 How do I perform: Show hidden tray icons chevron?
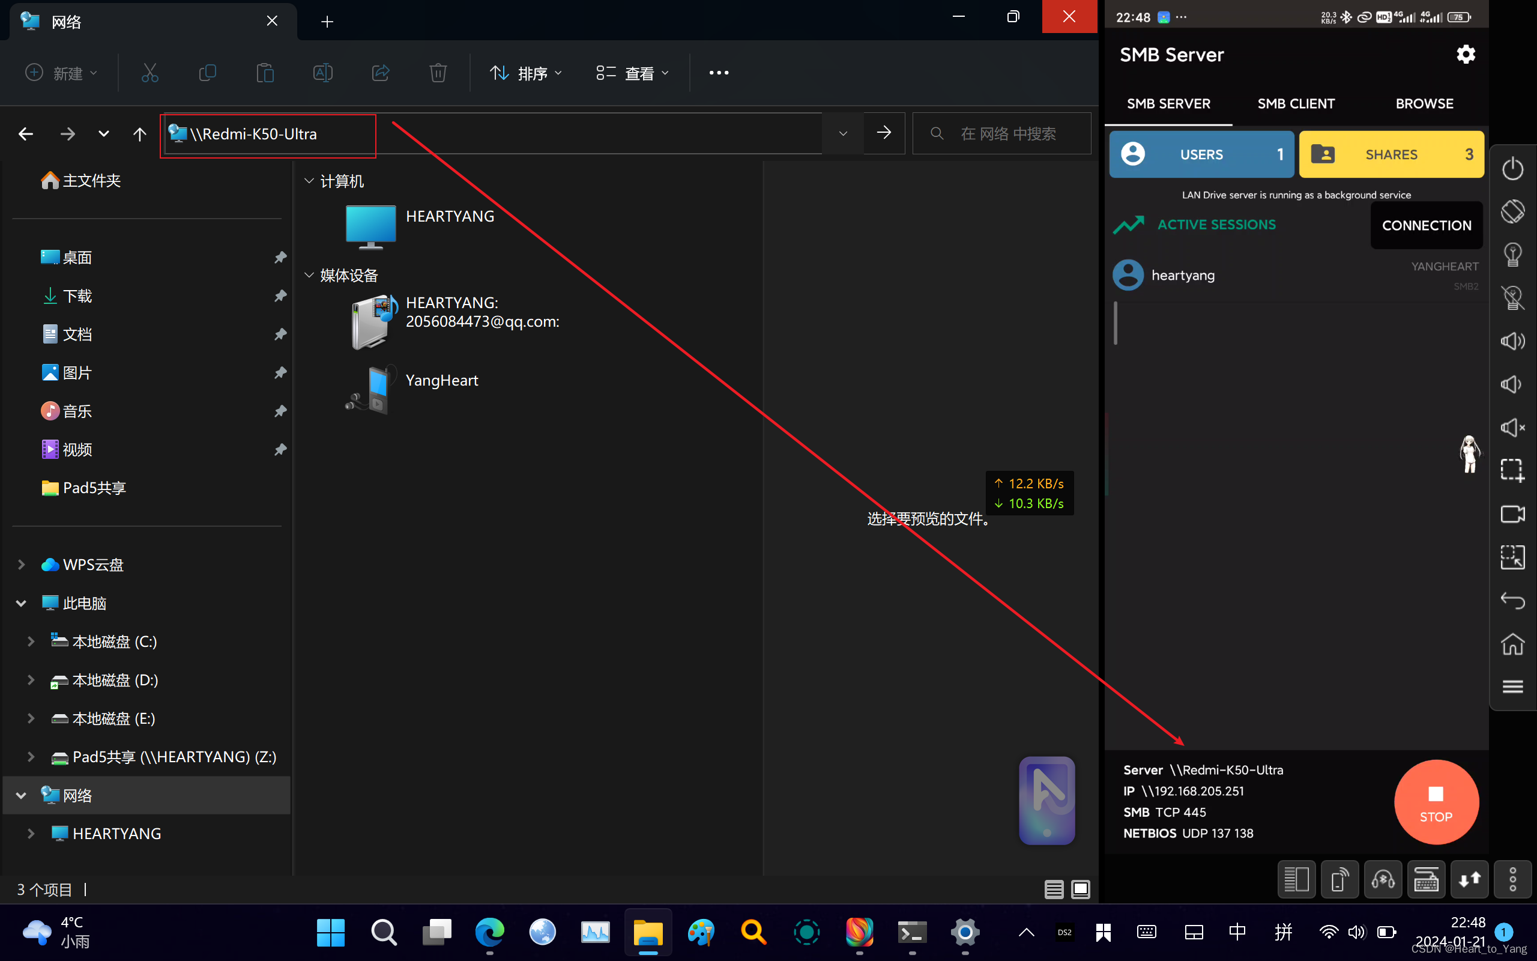tap(1025, 932)
